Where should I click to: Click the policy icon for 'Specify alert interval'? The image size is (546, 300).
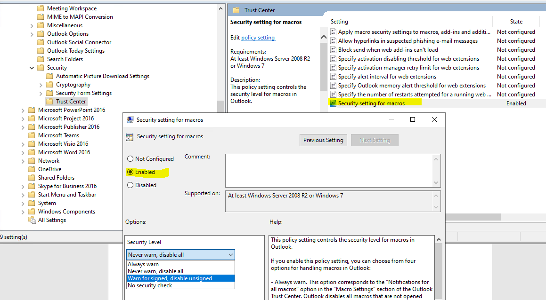click(x=333, y=77)
